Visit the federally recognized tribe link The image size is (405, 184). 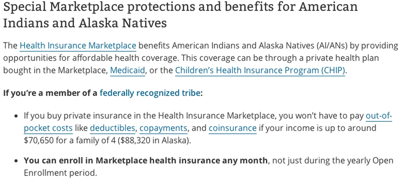[150, 93]
